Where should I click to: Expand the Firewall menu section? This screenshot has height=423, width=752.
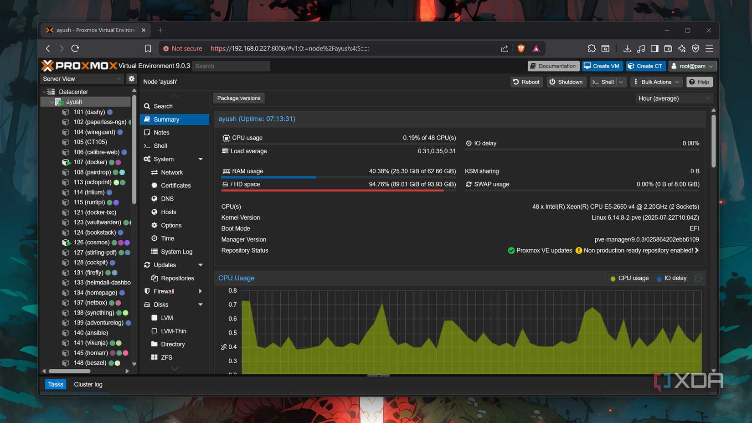pyautogui.click(x=200, y=291)
